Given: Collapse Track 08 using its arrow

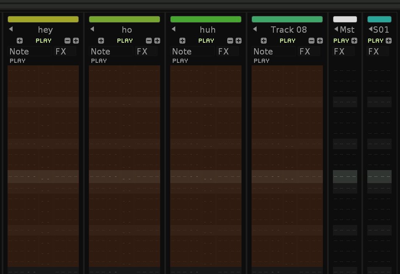Looking at the screenshot, I should point(255,29).
